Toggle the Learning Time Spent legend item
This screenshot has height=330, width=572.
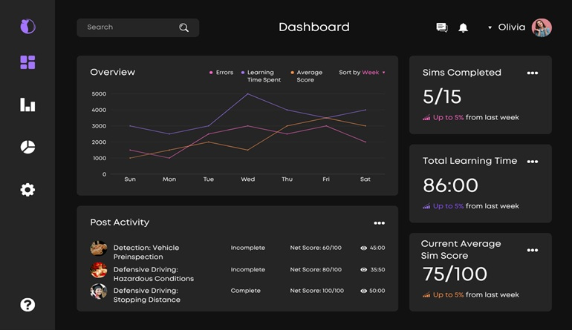[x=260, y=76]
